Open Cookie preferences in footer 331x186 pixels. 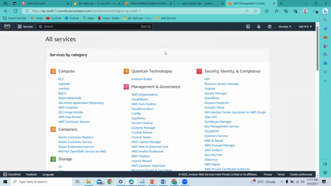[x=301, y=175]
